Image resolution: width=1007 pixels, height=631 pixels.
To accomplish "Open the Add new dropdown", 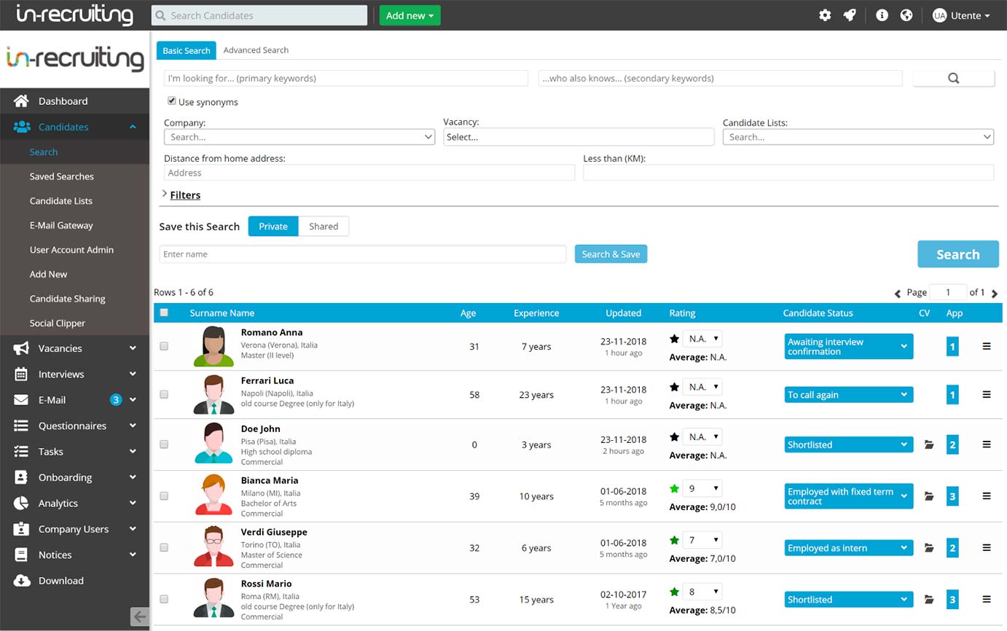I will click(410, 15).
